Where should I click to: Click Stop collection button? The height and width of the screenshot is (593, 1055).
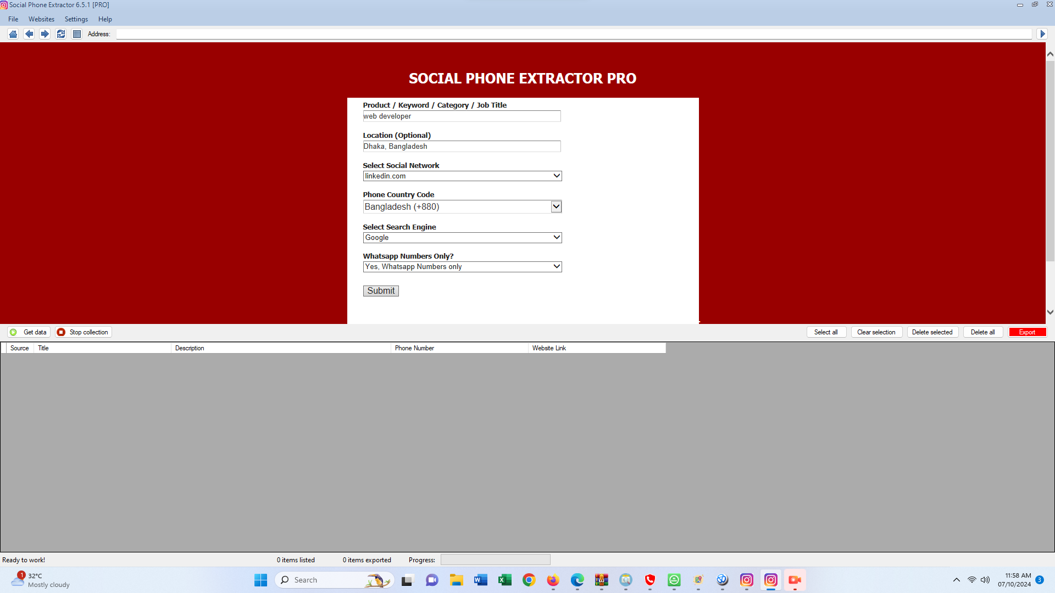click(84, 332)
